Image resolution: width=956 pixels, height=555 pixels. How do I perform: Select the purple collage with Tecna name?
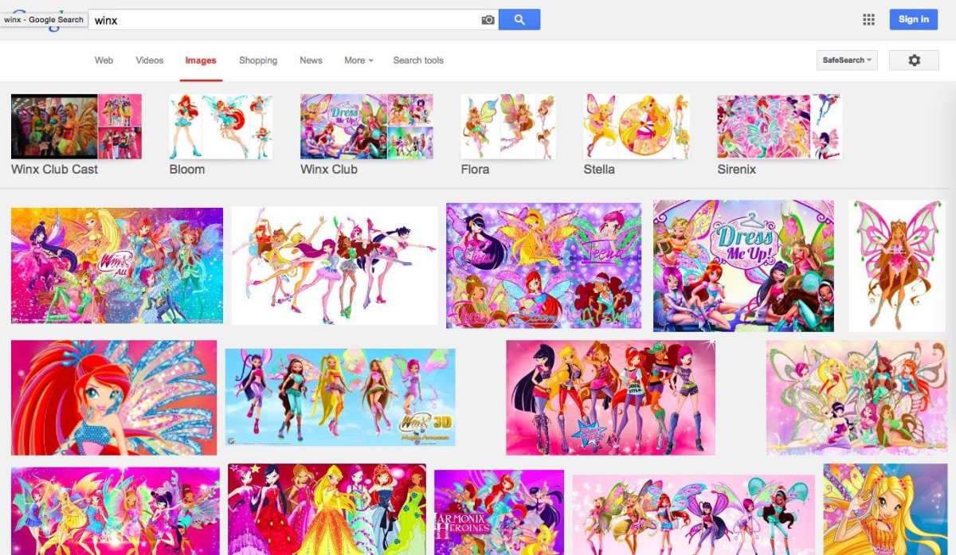(543, 265)
